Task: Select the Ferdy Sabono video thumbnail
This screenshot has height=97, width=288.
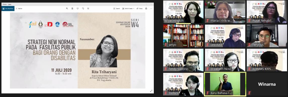Action: coord(183,60)
